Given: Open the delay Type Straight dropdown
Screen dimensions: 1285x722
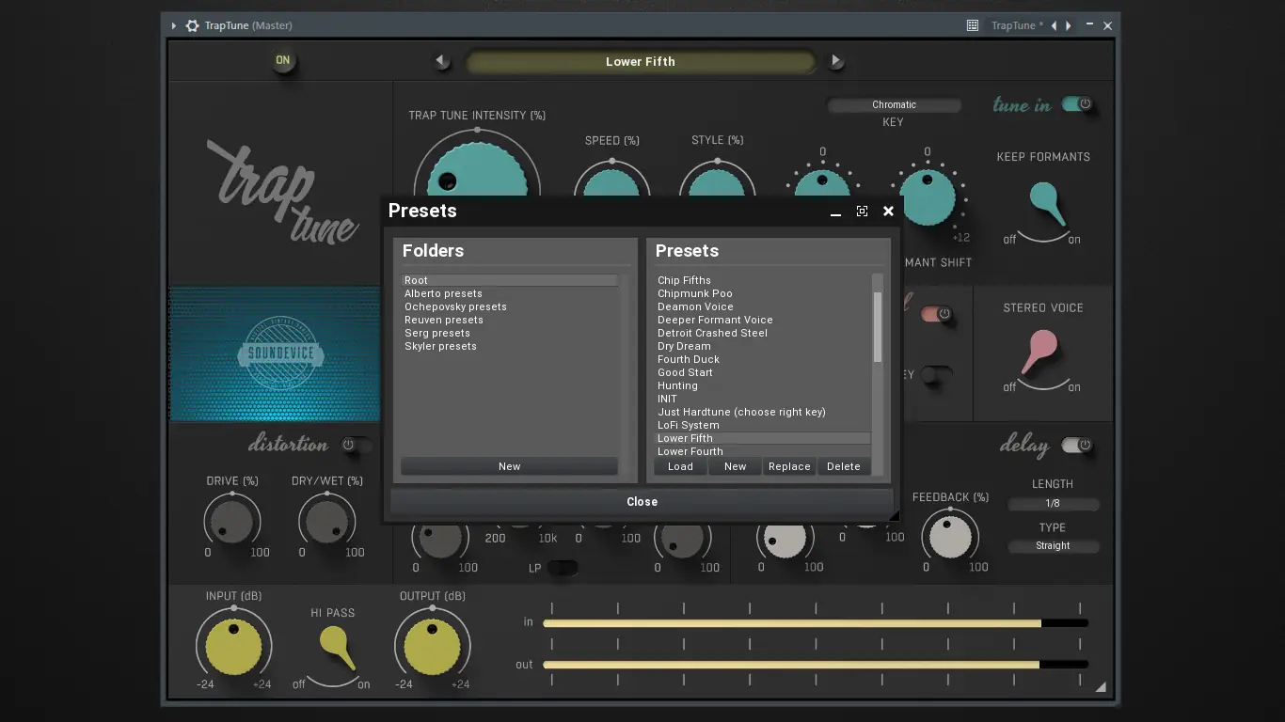Looking at the screenshot, I should [x=1053, y=546].
